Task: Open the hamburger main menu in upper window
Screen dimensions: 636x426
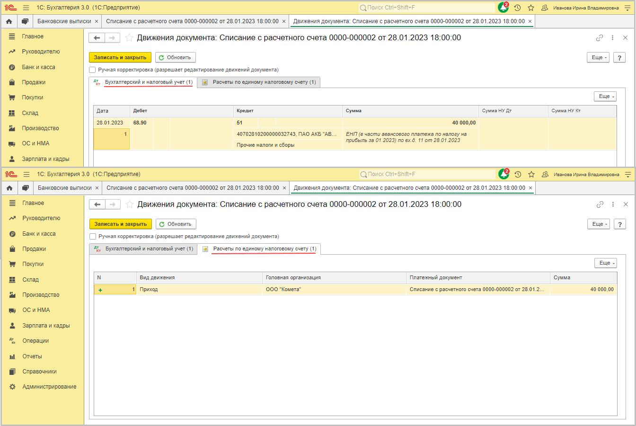Action: point(26,8)
